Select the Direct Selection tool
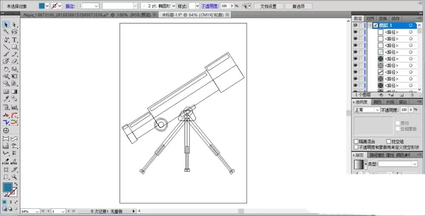425x216 pixels. (x=14, y=25)
